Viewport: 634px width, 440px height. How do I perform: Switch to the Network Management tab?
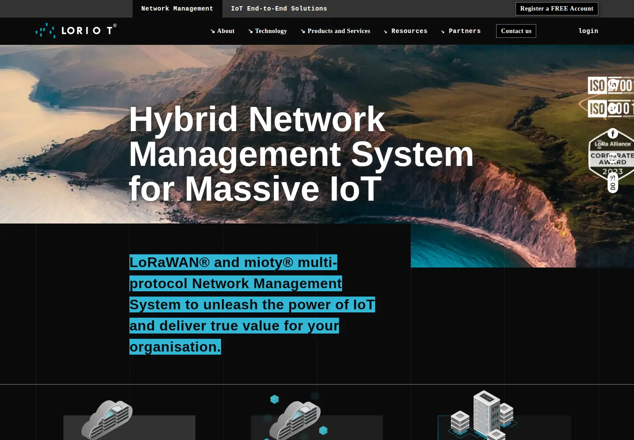click(177, 9)
